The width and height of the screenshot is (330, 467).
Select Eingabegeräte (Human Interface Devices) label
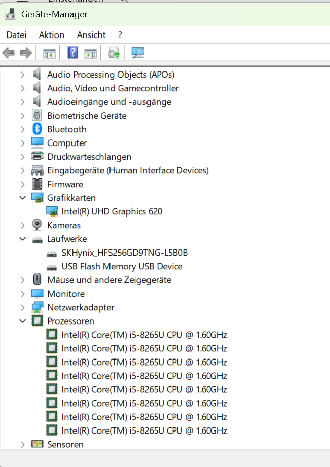click(x=128, y=170)
